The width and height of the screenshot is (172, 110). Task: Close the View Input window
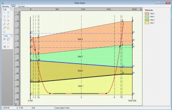168,3
